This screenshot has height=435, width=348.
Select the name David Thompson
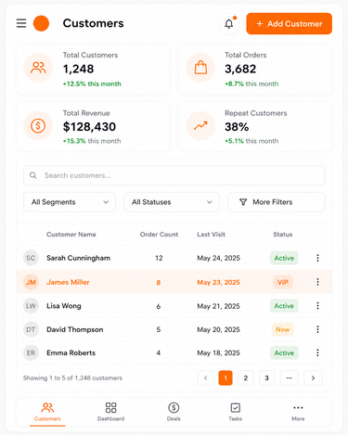[75, 329]
